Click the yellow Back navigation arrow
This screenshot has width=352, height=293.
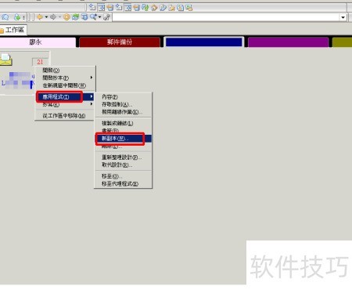[x=39, y=17]
